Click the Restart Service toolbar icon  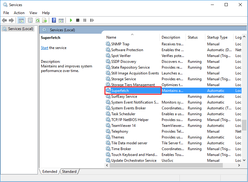92,21
